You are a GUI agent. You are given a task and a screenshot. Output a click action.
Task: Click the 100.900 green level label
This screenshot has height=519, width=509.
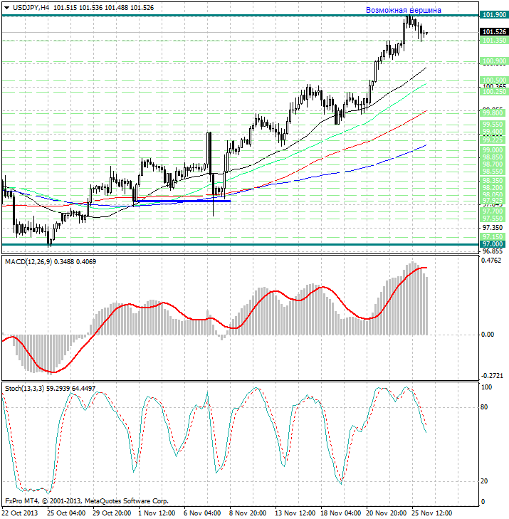point(493,61)
